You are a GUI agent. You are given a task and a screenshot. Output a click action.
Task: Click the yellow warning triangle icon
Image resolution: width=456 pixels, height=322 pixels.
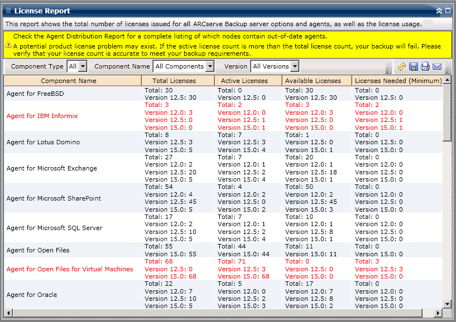(8, 45)
